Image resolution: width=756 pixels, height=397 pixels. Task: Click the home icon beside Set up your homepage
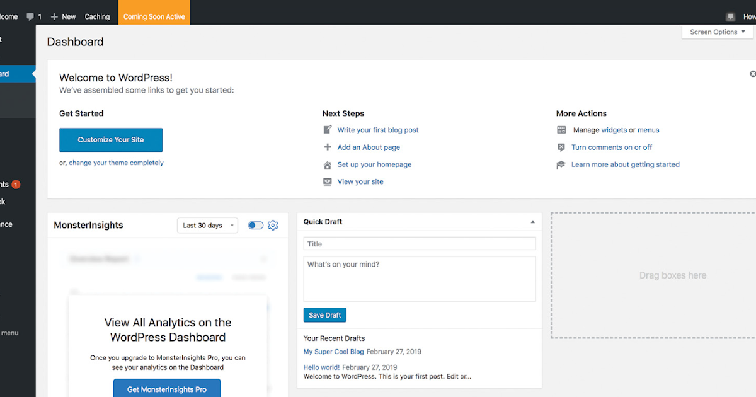328,164
